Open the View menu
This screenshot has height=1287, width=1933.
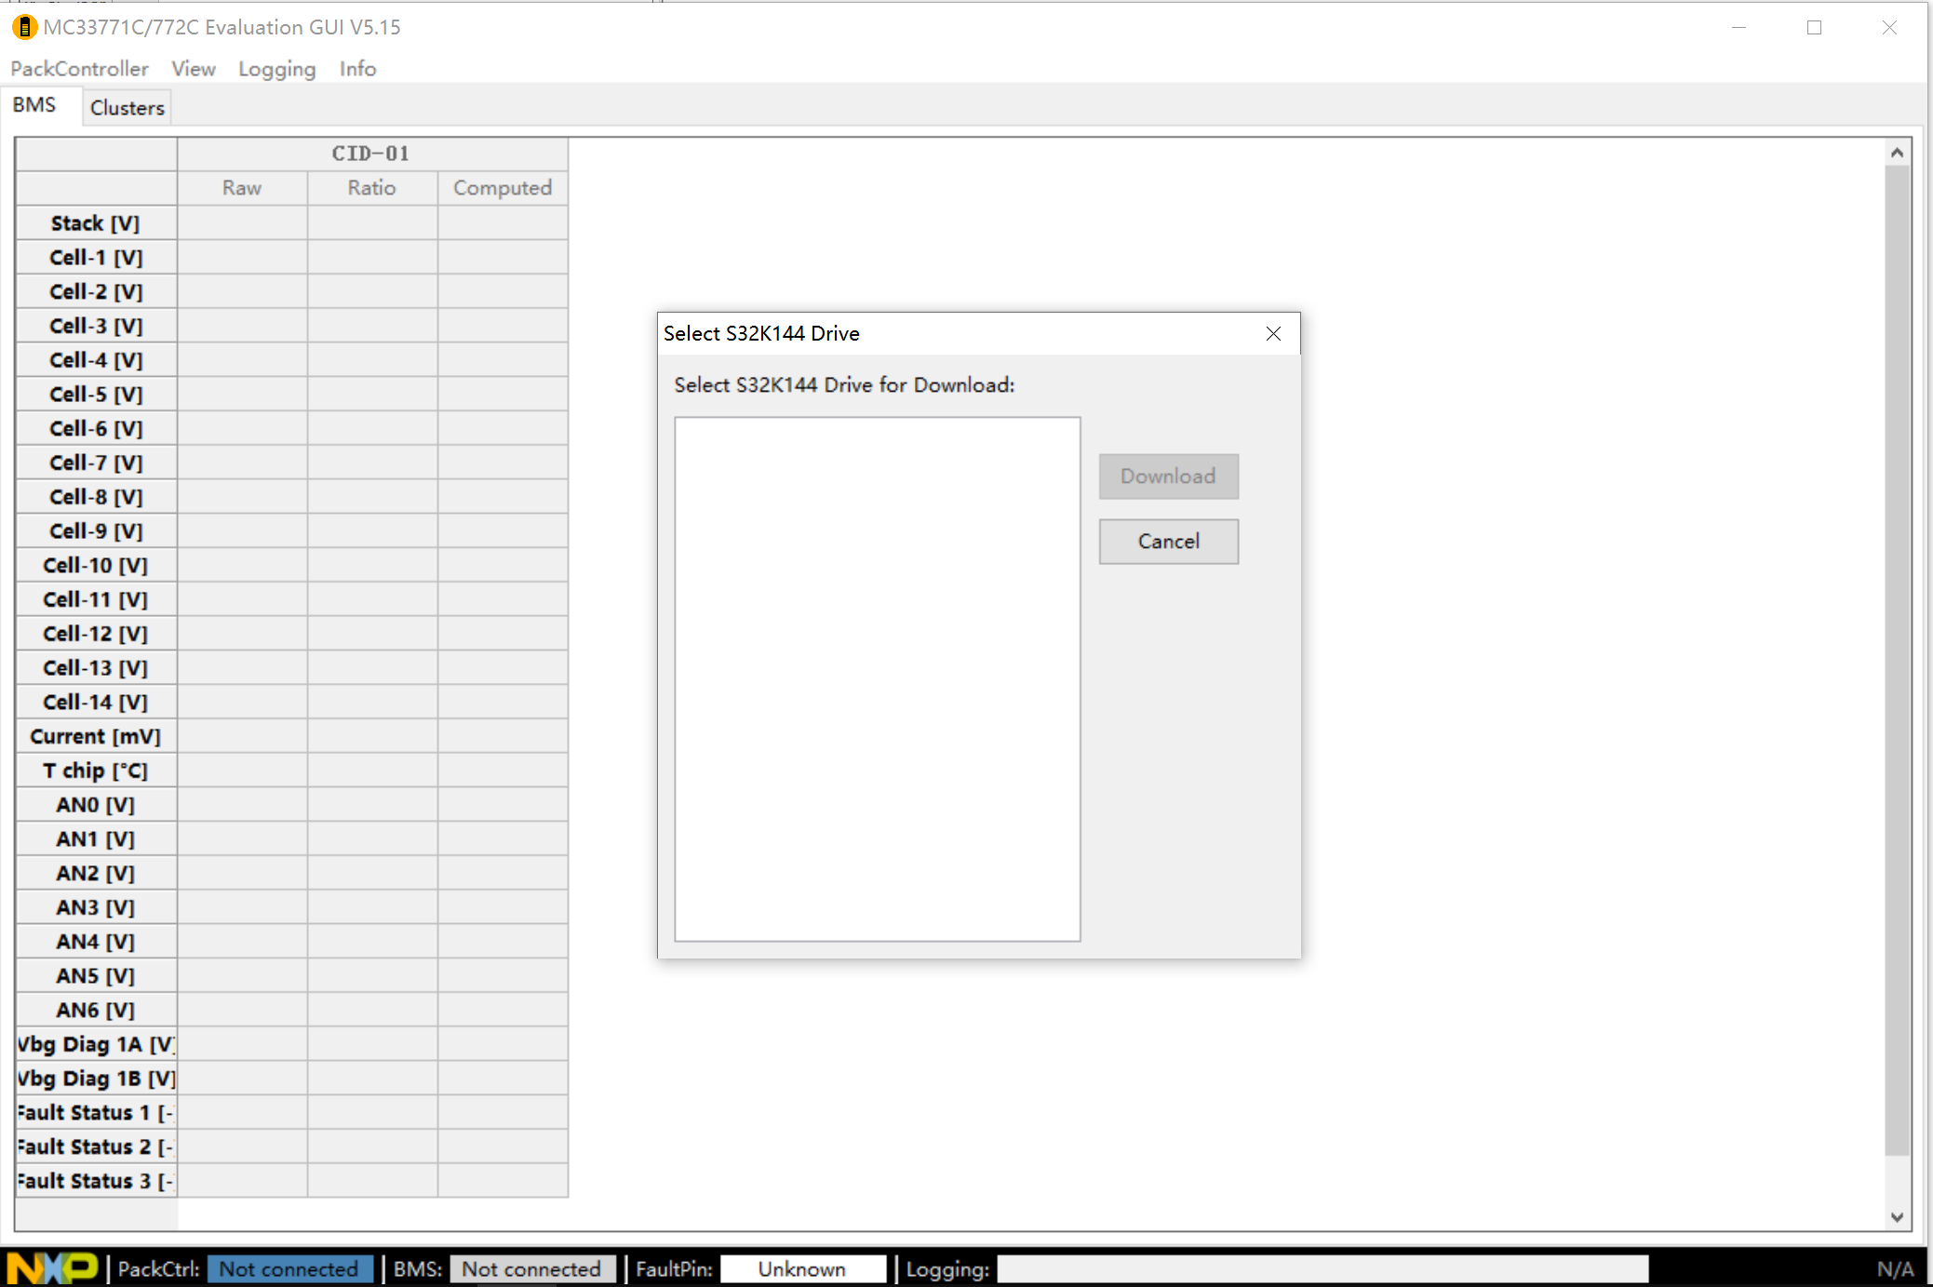(x=193, y=68)
